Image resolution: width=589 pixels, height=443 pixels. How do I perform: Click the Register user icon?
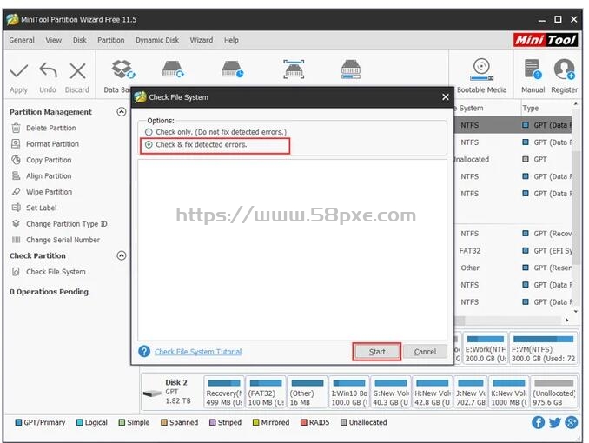click(564, 69)
